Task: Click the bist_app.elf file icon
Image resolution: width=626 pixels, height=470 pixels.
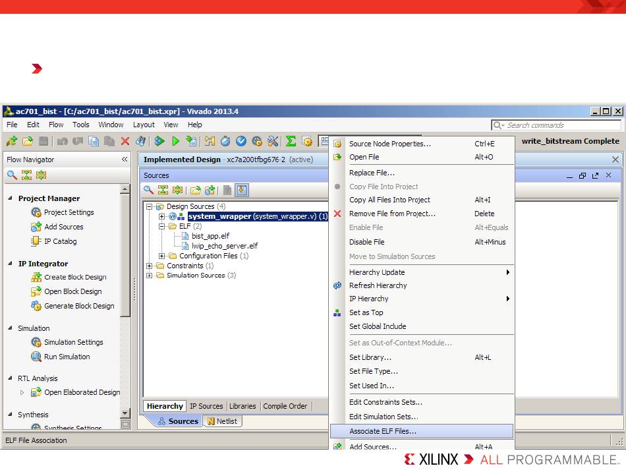Action: point(185,236)
